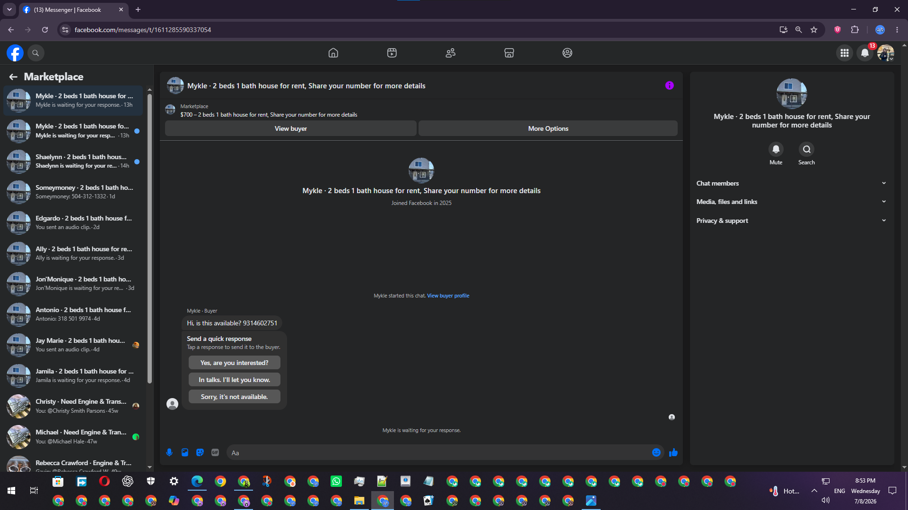
Task: Open the Reels video icon
Action: pyautogui.click(x=392, y=53)
